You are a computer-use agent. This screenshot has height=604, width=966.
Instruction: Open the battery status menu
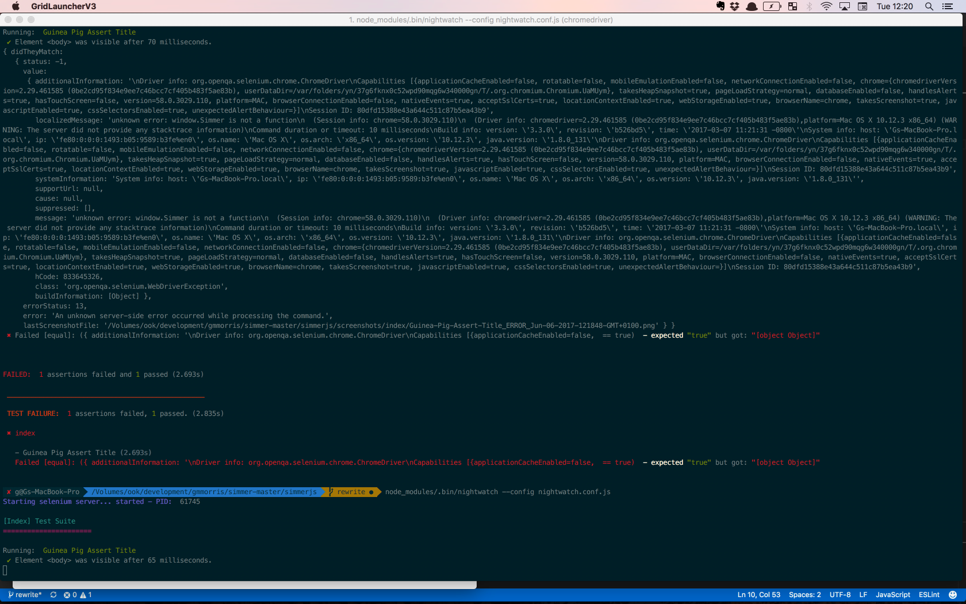click(772, 6)
